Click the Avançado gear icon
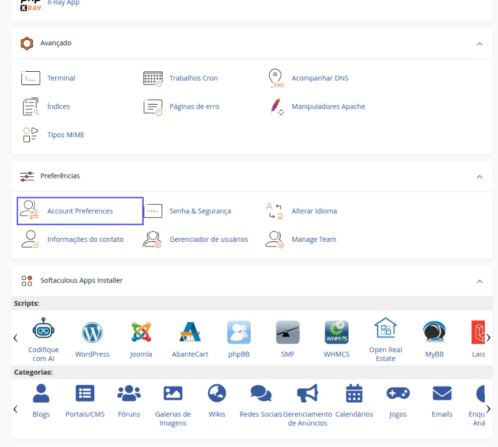Screen dimensions: 498x447 click(26, 44)
